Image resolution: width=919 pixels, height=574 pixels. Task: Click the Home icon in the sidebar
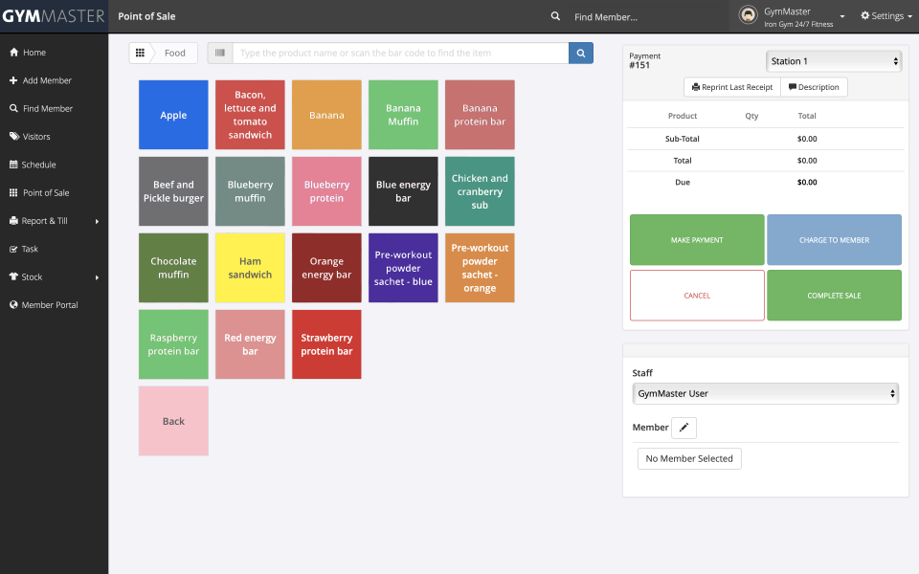click(x=13, y=53)
